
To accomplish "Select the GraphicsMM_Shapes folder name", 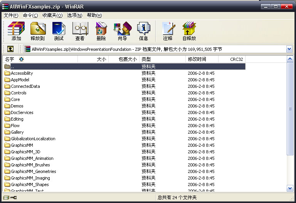I will (30, 185).
